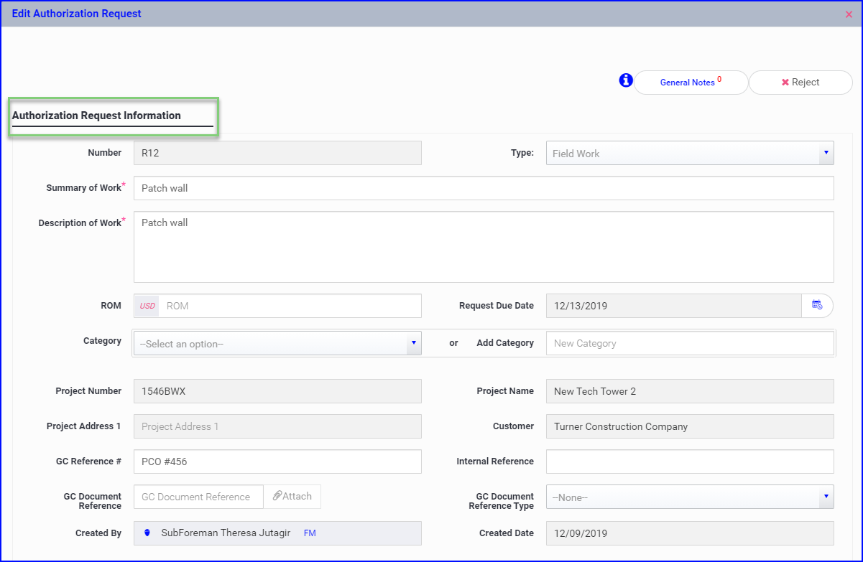The height and width of the screenshot is (562, 863).
Task: Click the Created By label
Action: click(98, 533)
